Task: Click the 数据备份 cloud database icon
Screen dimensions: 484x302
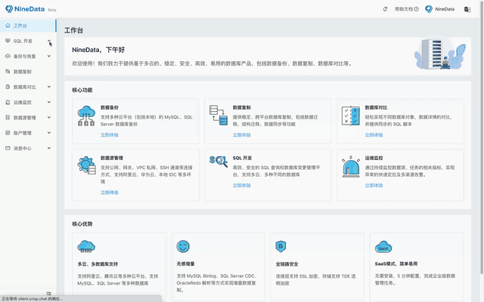Action: (x=86, y=116)
